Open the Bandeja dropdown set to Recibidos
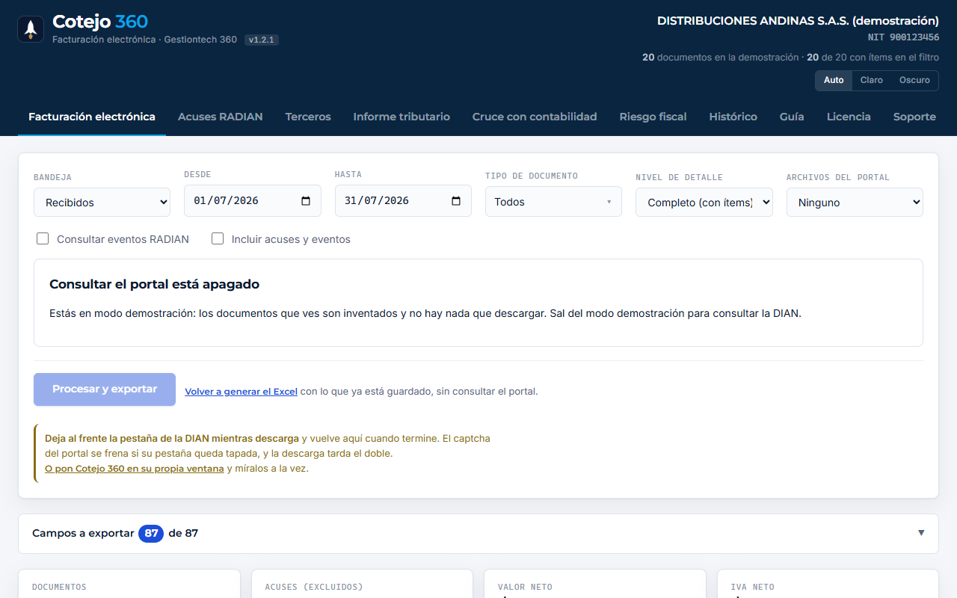Screen dimensions: 957x598 pos(102,202)
